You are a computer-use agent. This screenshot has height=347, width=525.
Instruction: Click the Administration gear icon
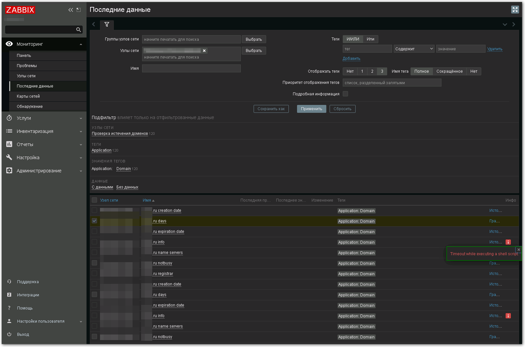pyautogui.click(x=9, y=170)
